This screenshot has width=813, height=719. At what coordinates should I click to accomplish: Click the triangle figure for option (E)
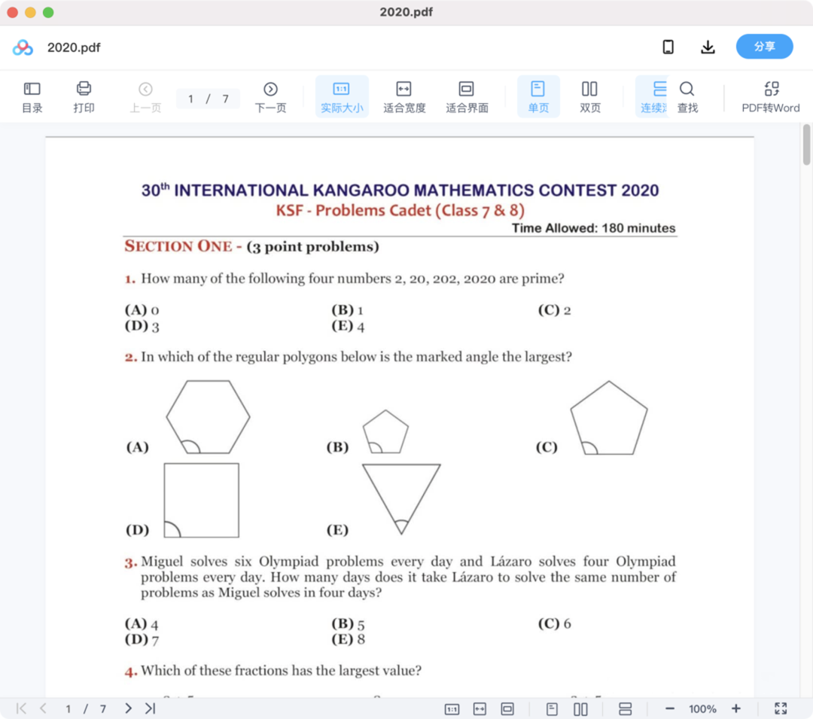(401, 498)
